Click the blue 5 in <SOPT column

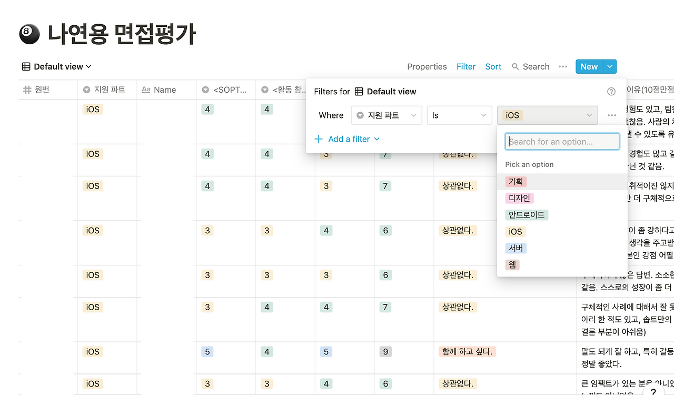(x=207, y=352)
